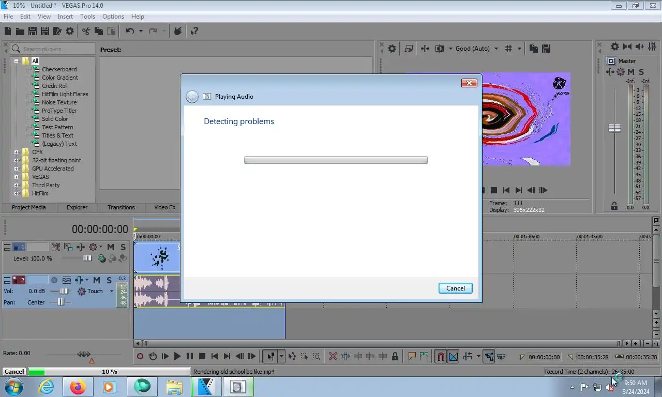
Task: Toggle Automatic Crossfades button
Action: point(453,356)
